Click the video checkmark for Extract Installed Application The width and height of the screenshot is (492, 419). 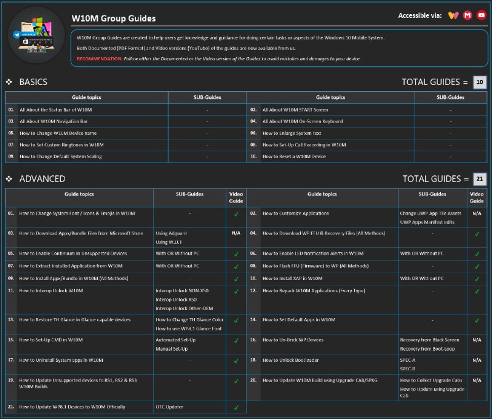(236, 266)
